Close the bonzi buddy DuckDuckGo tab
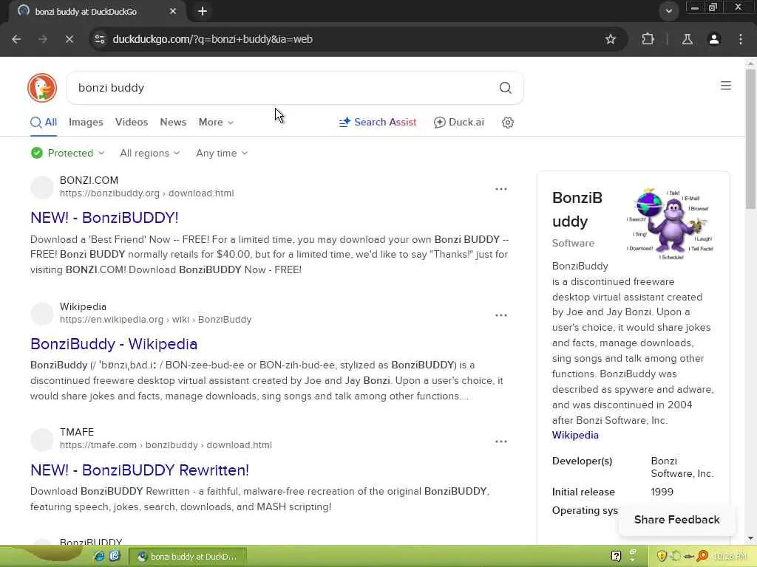The height and width of the screenshot is (567, 757). coord(173,11)
